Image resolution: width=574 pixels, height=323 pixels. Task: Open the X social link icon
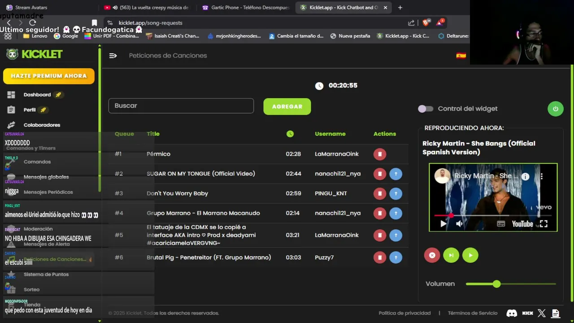pos(542,313)
